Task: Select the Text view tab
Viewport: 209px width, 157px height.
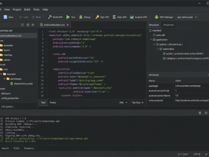Action: click(43, 103)
